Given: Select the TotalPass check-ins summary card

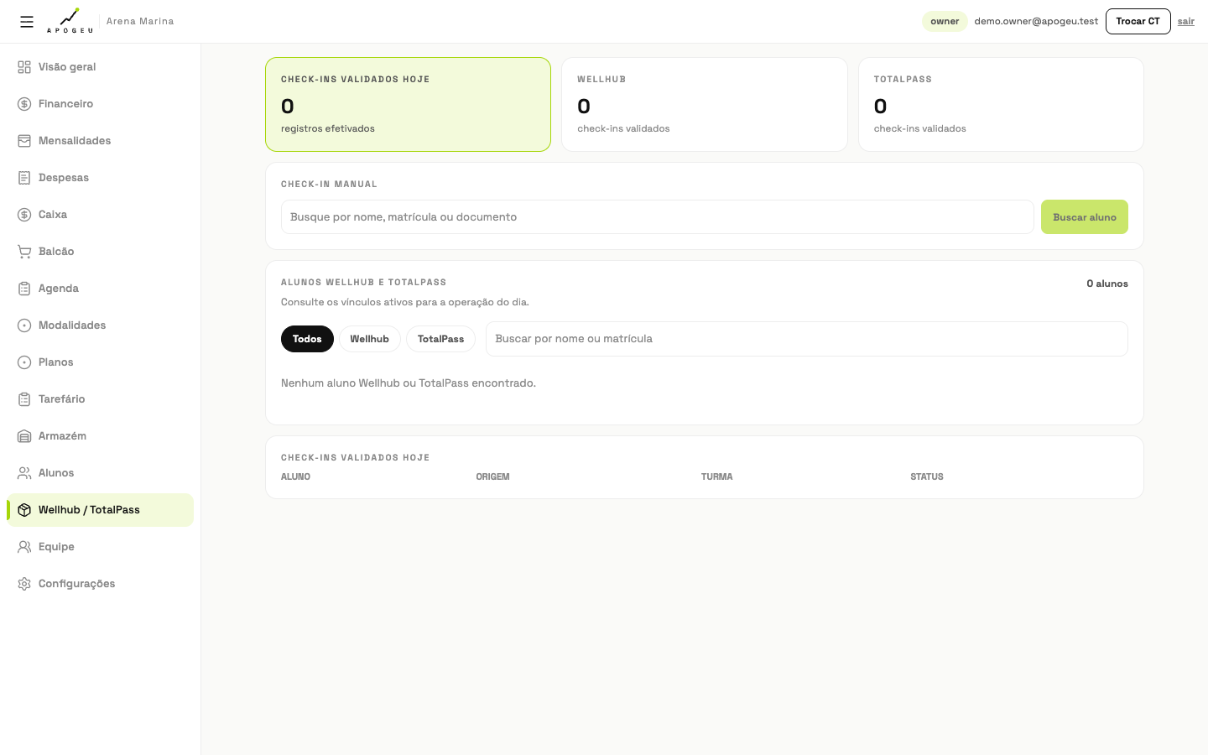Looking at the screenshot, I should [1001, 105].
